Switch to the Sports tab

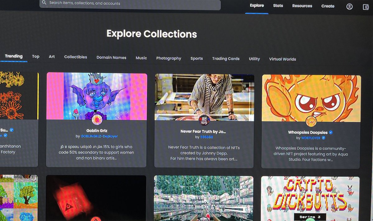click(x=196, y=58)
